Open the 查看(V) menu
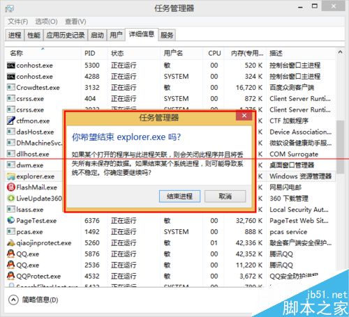 coord(75,22)
